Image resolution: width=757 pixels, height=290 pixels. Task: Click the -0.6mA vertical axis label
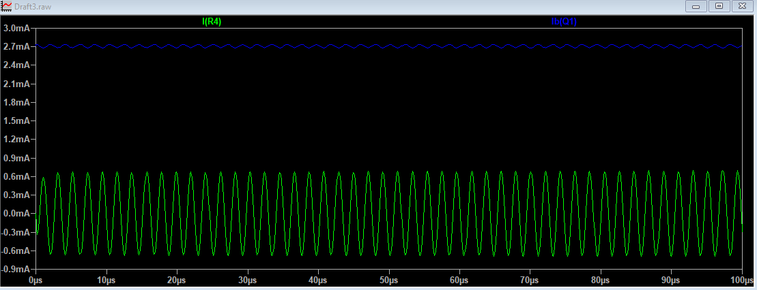click(x=14, y=251)
